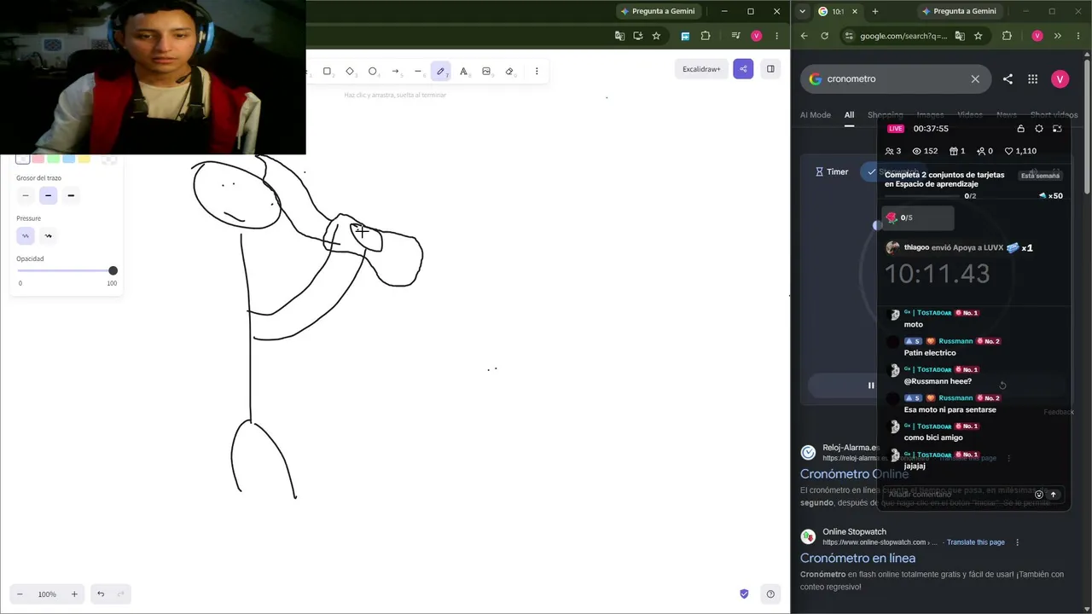Viewport: 1092px width, 614px height.
Task: Reset zoom via the 100% label
Action: [x=47, y=594]
